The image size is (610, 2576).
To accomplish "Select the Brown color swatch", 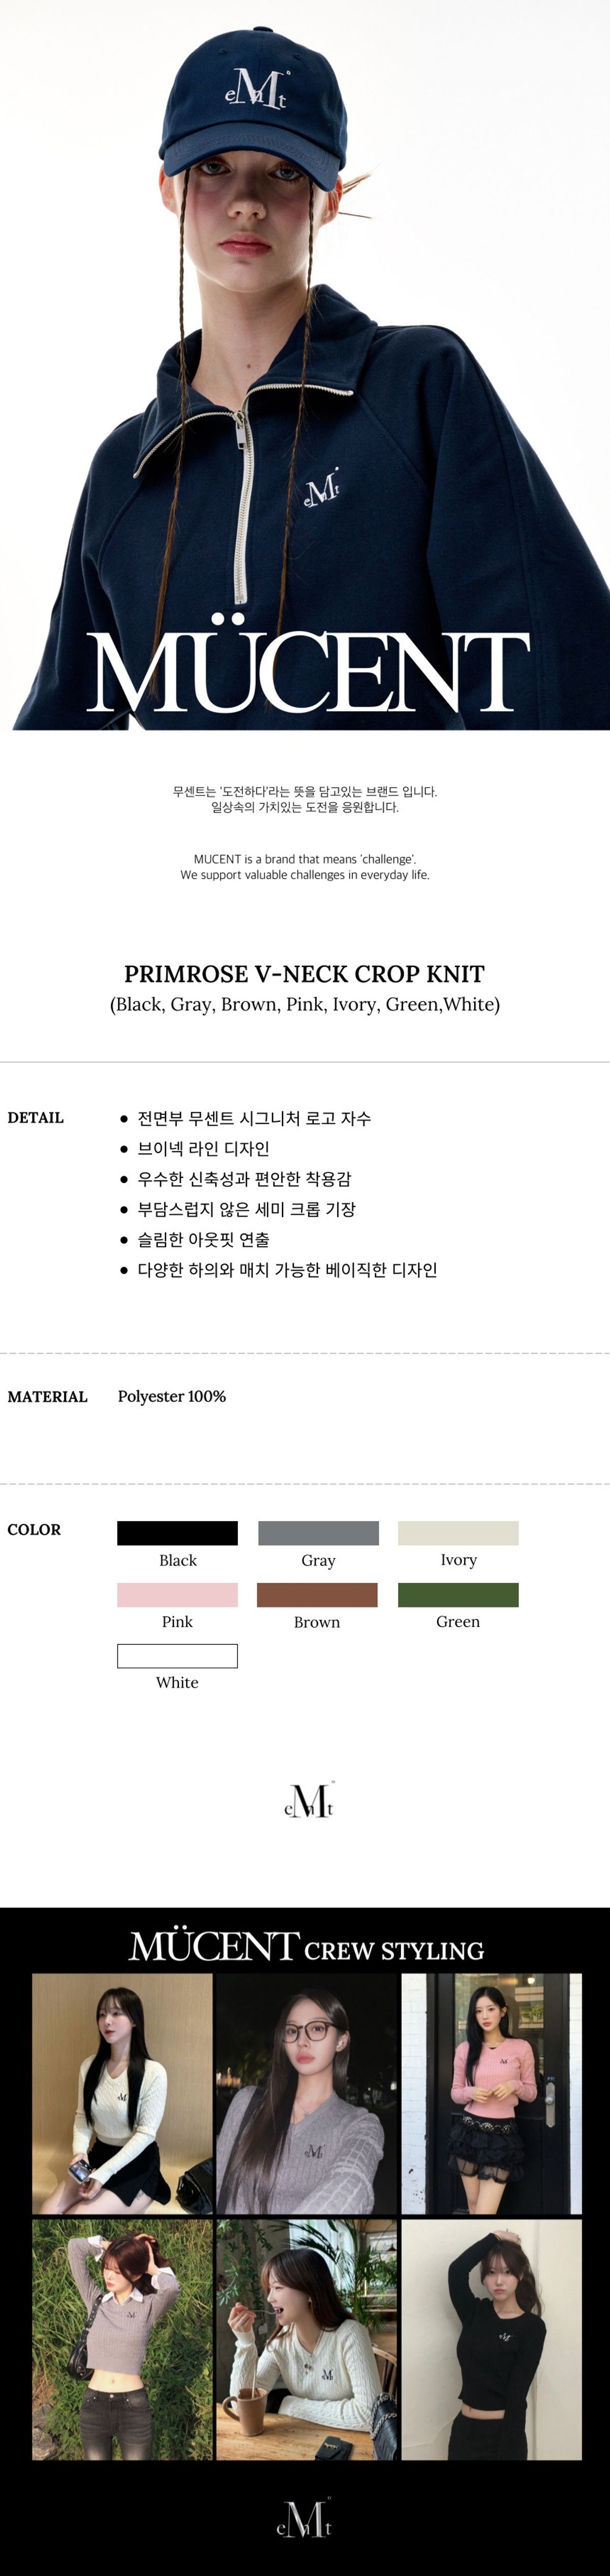I will point(318,1594).
